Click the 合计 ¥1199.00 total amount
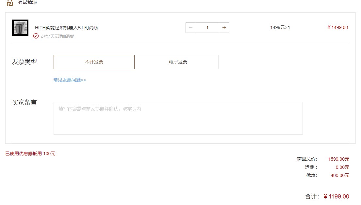The height and width of the screenshot is (205, 361). (336, 197)
